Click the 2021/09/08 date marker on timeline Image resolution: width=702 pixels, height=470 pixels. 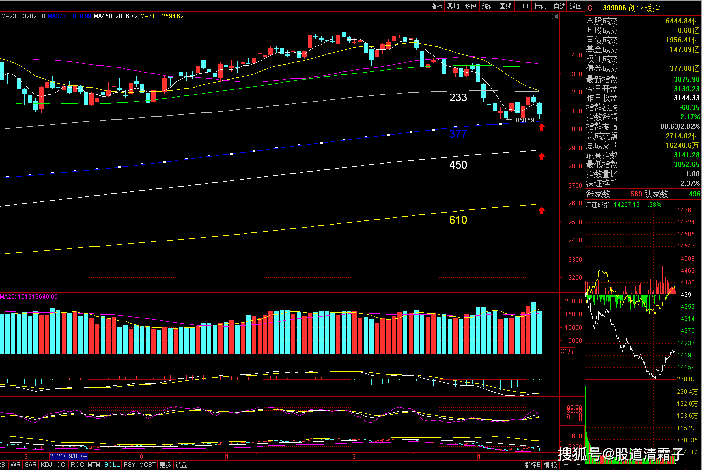[69, 456]
